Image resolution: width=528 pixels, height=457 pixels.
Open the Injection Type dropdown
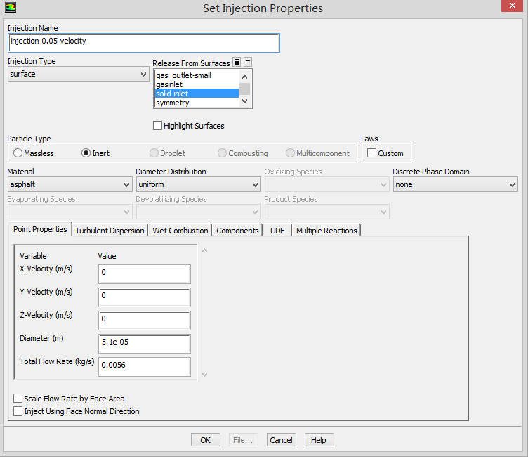tap(78, 74)
